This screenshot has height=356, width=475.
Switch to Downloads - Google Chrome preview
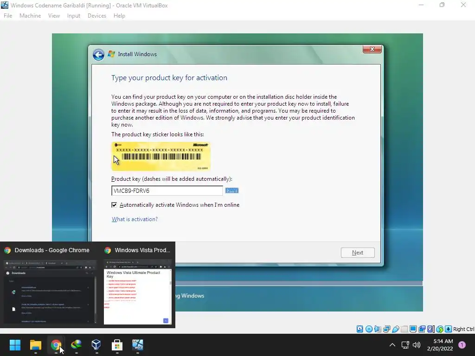coord(51,285)
